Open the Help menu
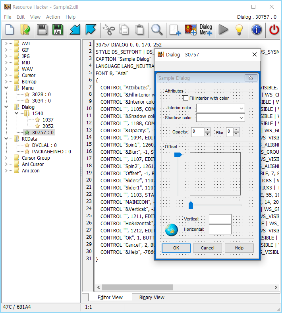Viewport: 282px width, 313px height. pos(70,17)
